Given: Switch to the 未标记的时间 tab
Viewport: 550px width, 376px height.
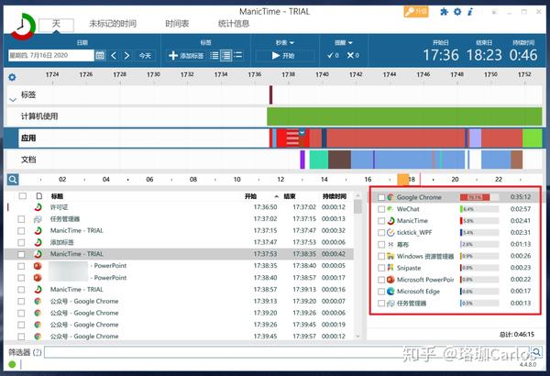Looking at the screenshot, I should tap(113, 24).
